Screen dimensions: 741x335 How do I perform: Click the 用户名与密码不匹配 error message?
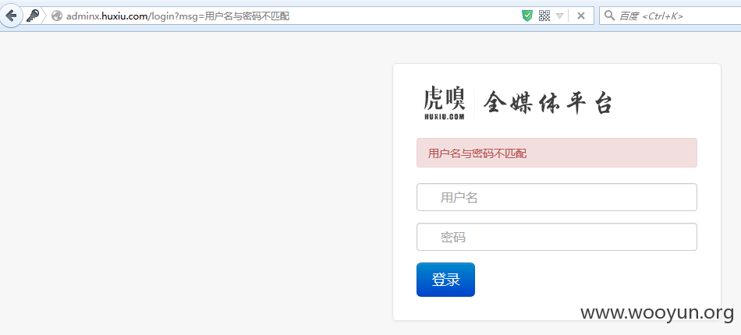coord(557,153)
